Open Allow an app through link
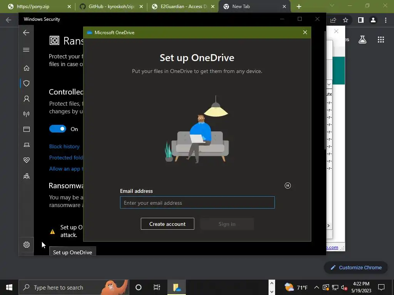394x295 pixels. click(x=66, y=169)
